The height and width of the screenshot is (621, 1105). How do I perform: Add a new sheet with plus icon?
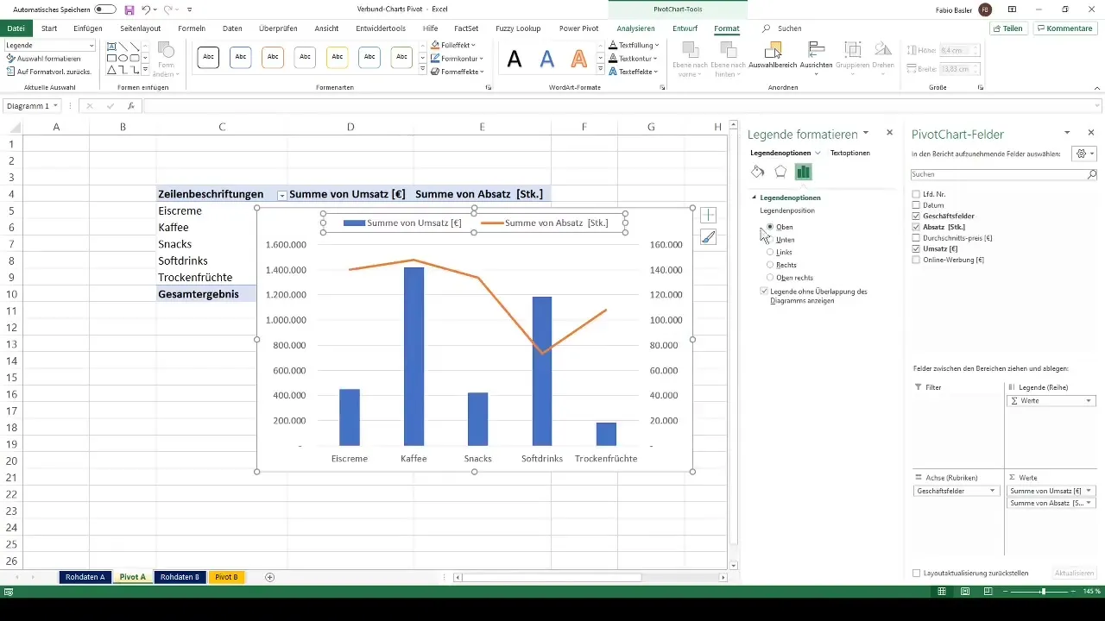[x=269, y=577]
